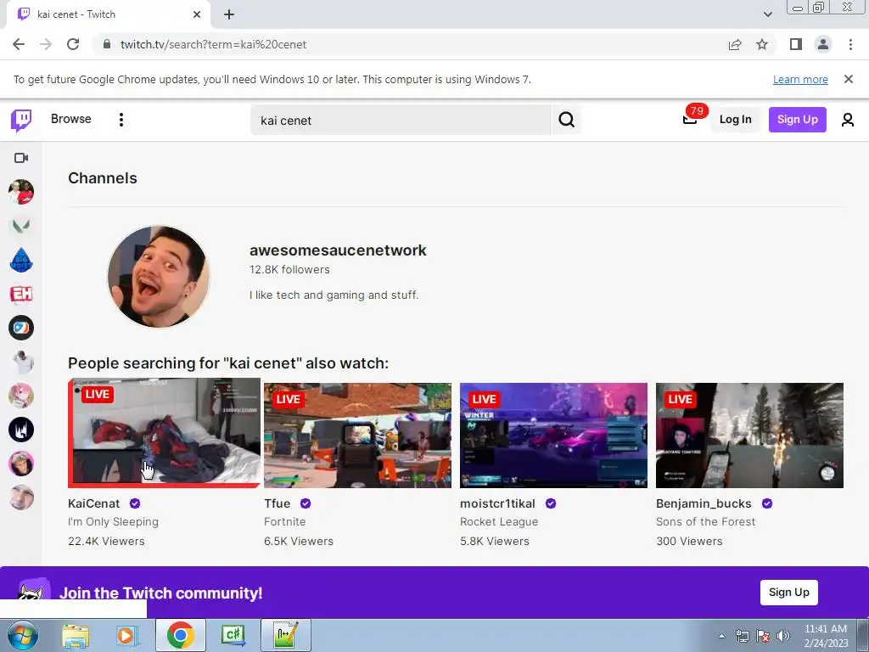Open the blonde person sidebar avatar with pink ring
This screenshot has width=869, height=652.
21,464
